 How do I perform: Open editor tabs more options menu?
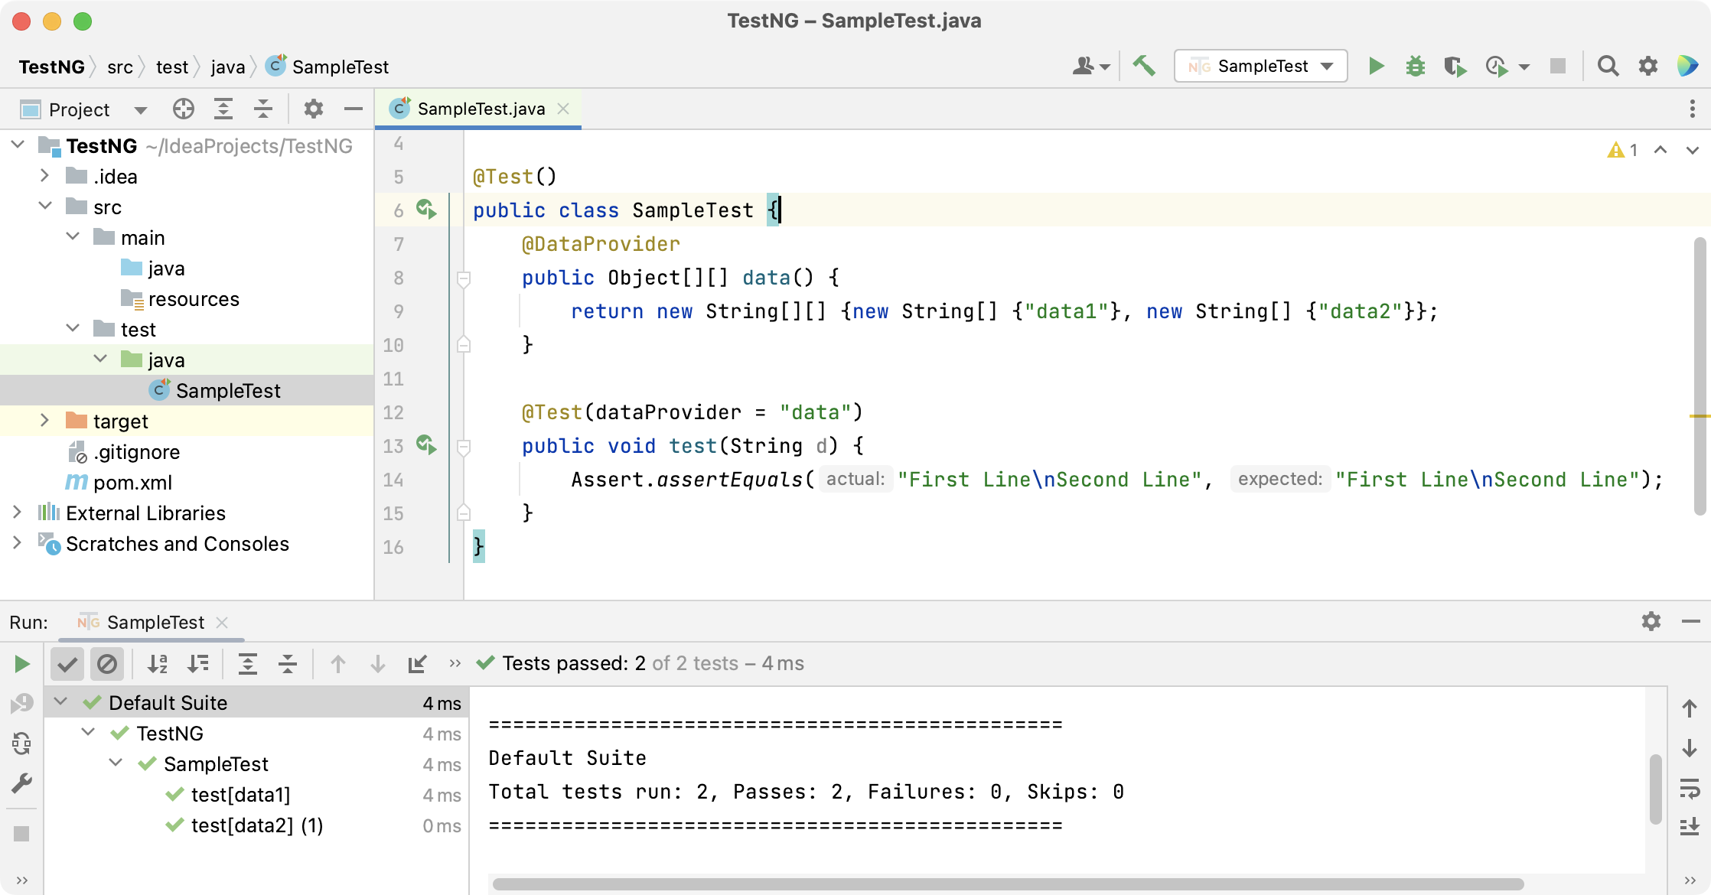pyautogui.click(x=1692, y=109)
